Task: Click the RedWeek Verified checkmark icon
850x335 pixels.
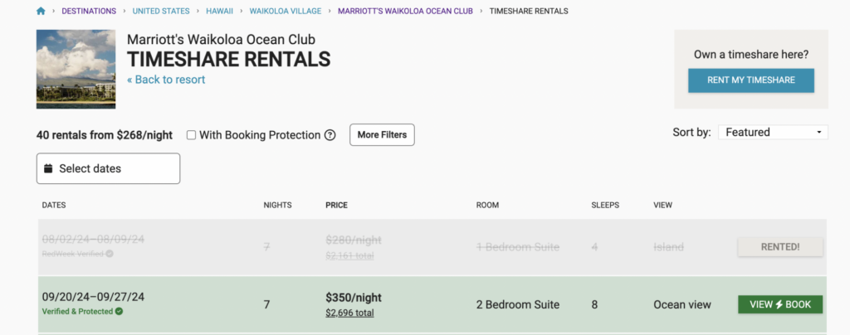Action: [110, 253]
